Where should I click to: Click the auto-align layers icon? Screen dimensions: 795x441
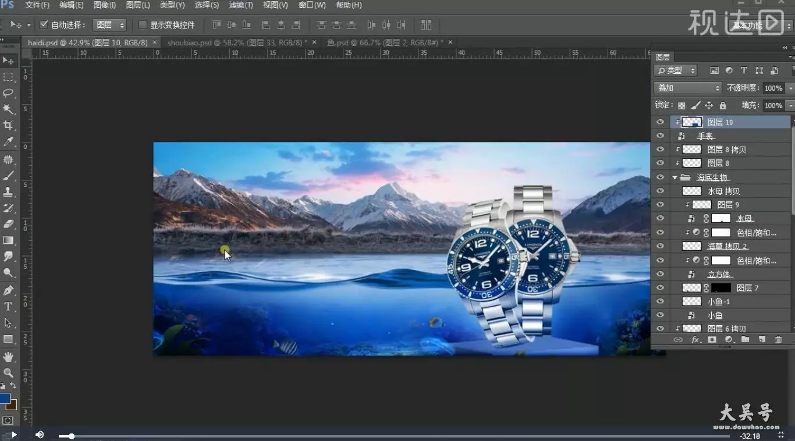(426, 25)
